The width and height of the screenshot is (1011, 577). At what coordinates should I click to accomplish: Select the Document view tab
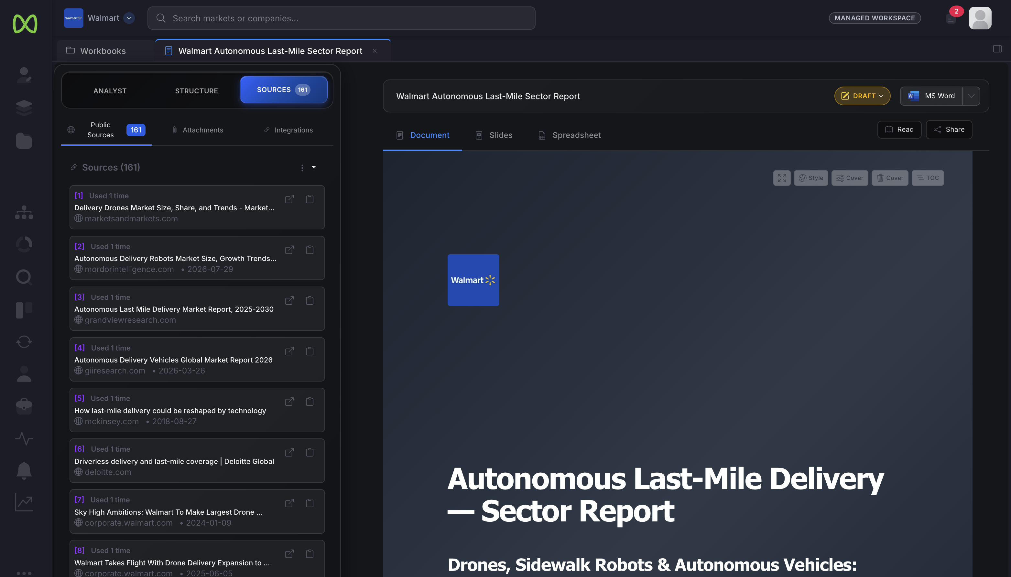422,135
